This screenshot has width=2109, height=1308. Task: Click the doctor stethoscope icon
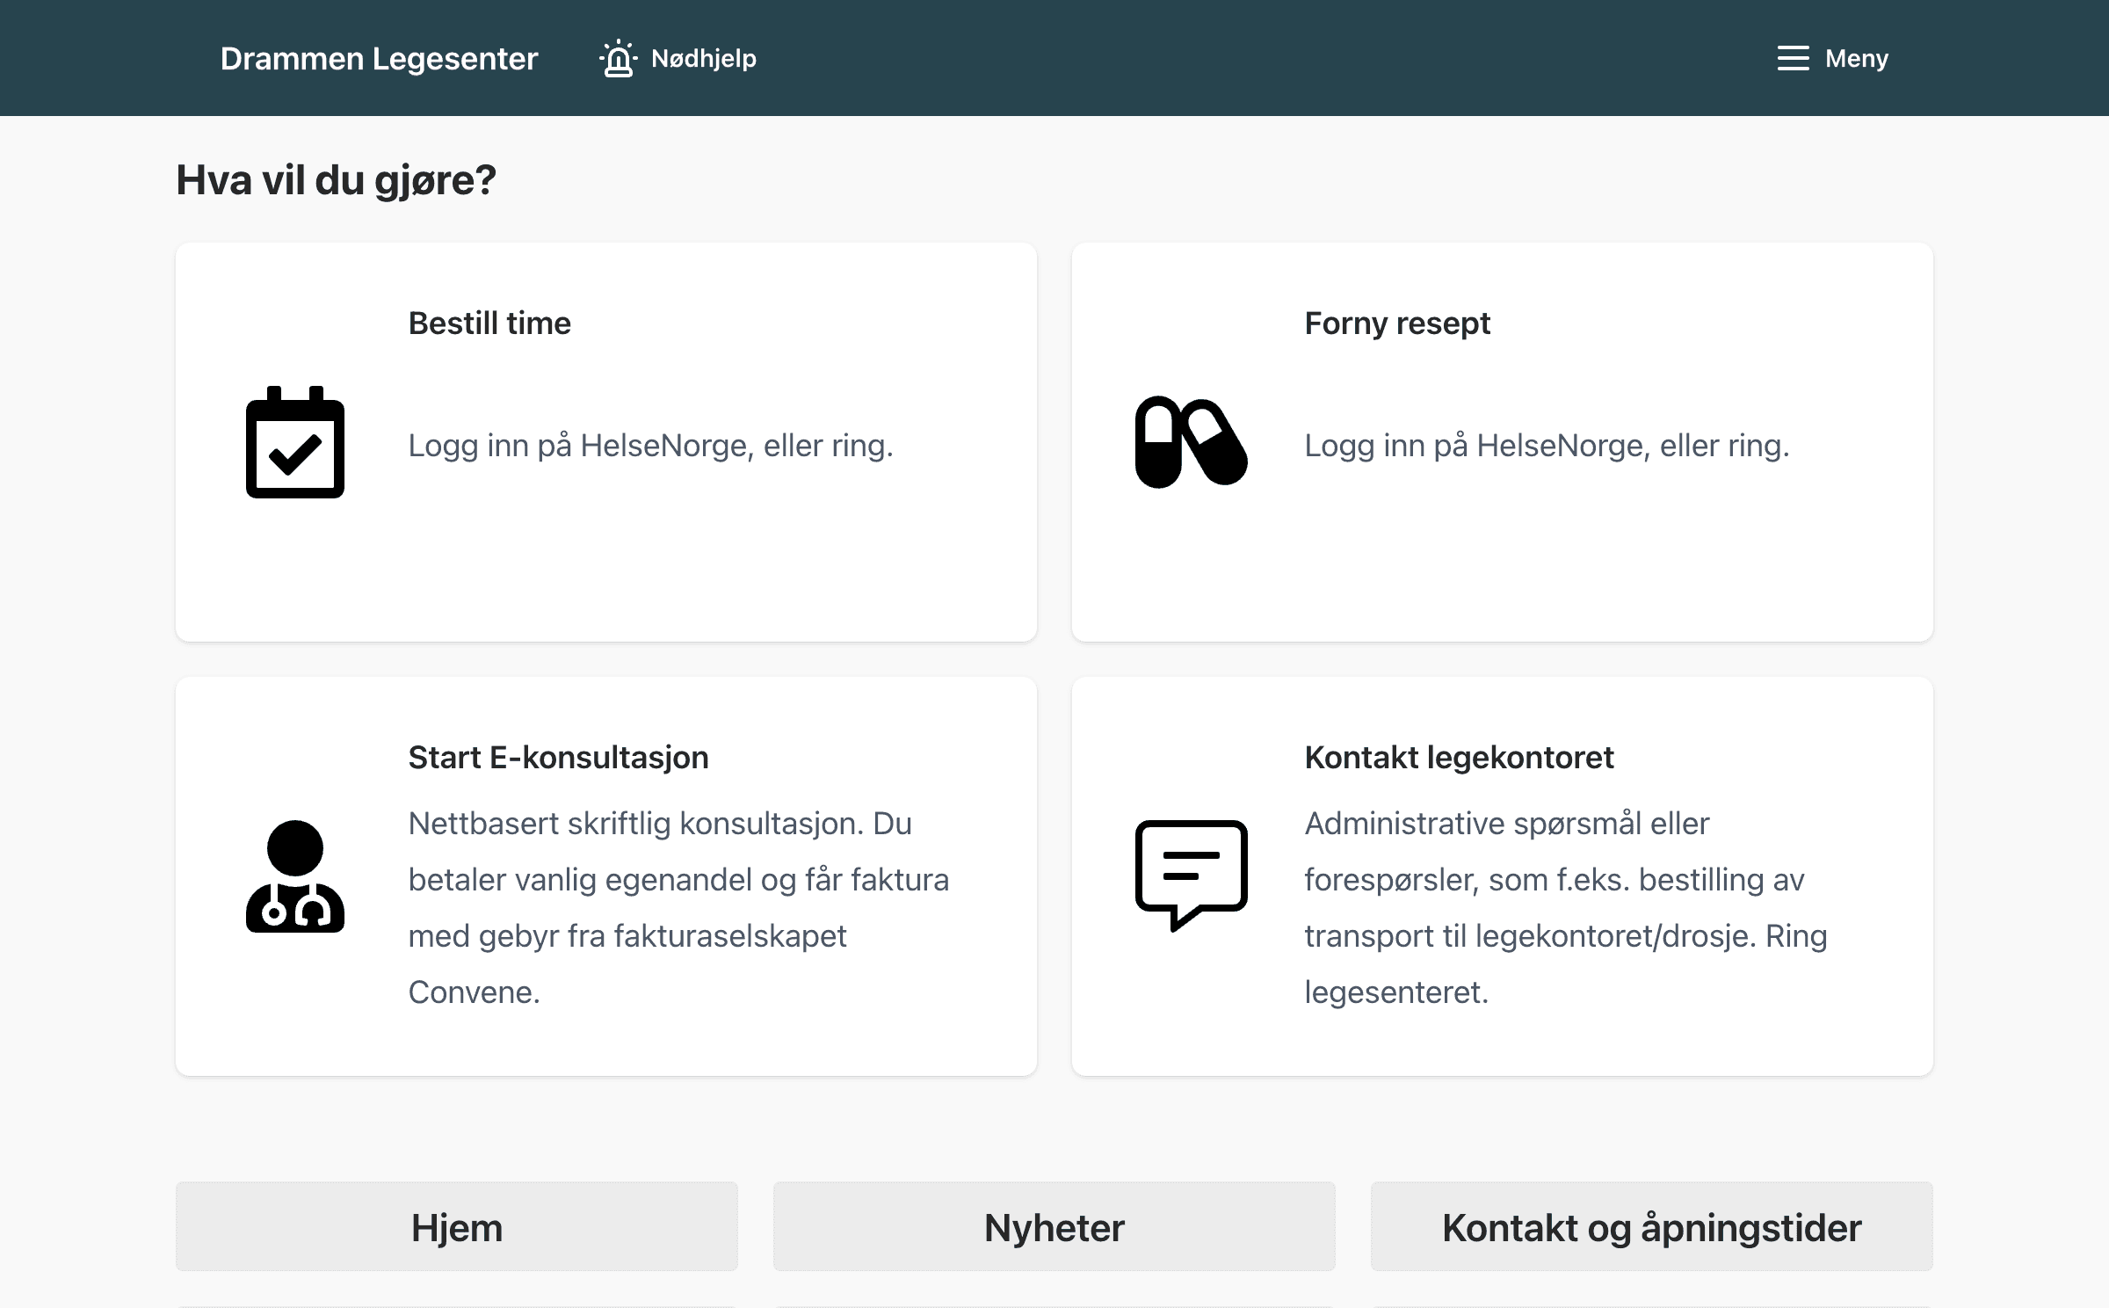[295, 876]
